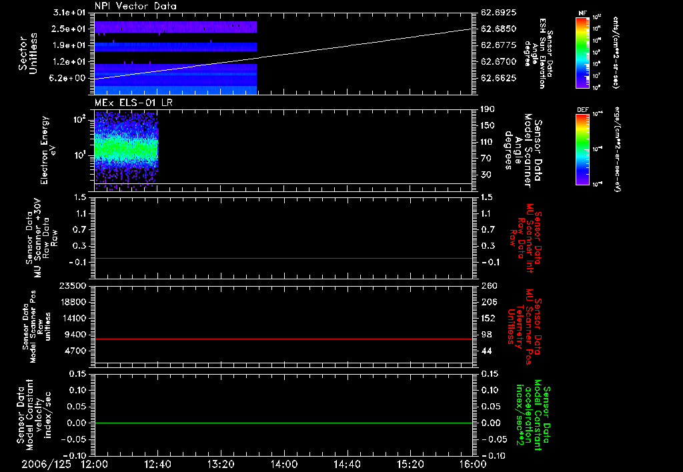Click the 62.6625 elevation tick label
This screenshot has width=683, height=472.
point(499,78)
